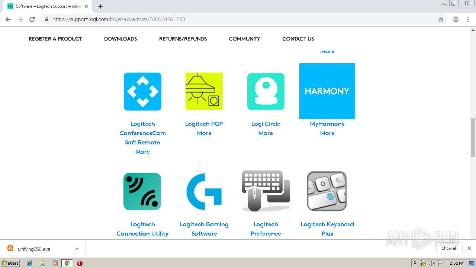476x268 pixels.
Task: Open the media player taskbar icon
Action: [x=55, y=263]
